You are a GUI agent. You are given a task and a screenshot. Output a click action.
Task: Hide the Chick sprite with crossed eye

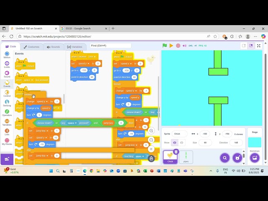[182, 142]
